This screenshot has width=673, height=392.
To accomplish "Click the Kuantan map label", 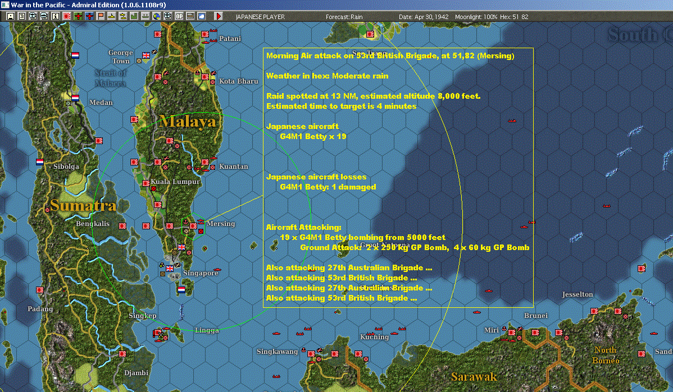I will tap(234, 167).
